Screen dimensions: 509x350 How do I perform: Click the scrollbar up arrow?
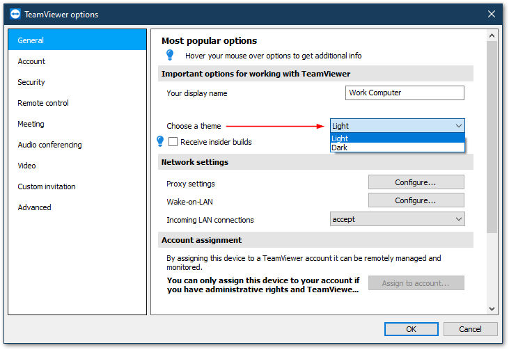[x=492, y=35]
